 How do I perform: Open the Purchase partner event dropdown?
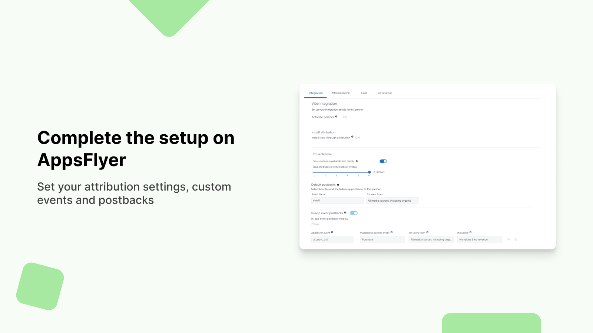382,239
